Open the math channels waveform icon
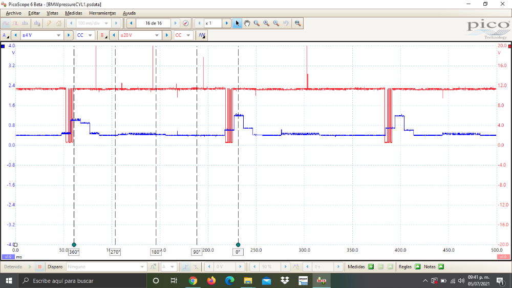Image resolution: width=512 pixels, height=288 pixels. (202, 35)
